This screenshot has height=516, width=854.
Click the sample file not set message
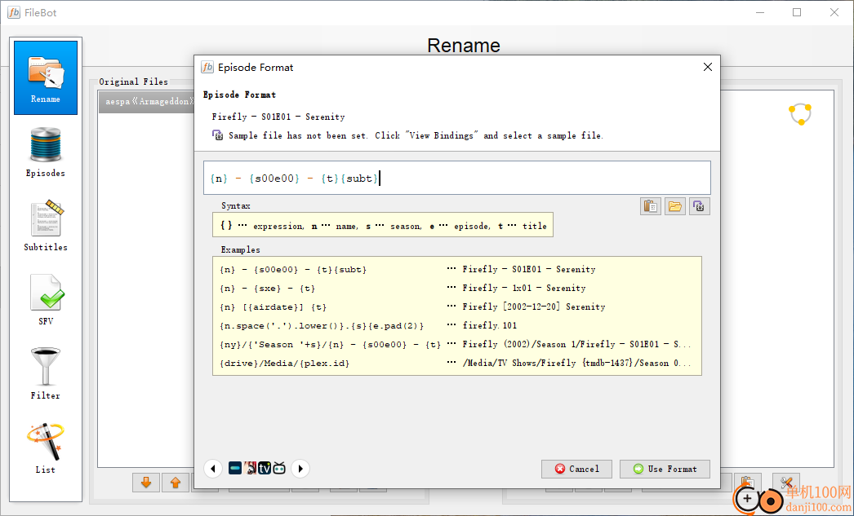click(416, 135)
